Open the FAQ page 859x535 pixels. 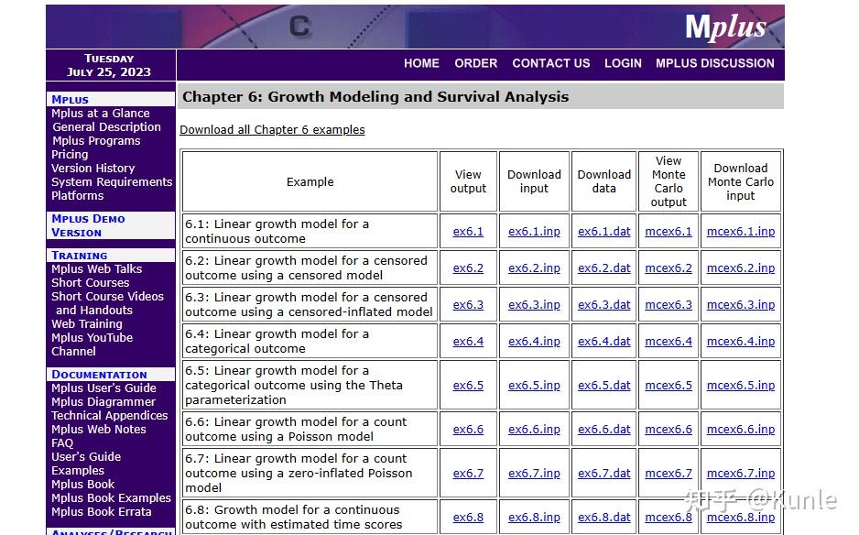[x=61, y=442]
